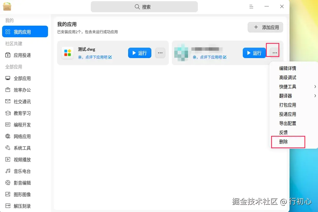The image size is (318, 212).
Task: Select 编辑详情 in the context menu
Action: (288, 68)
